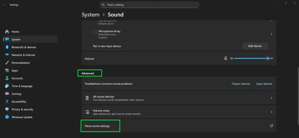This screenshot has height=138, width=299.
Task: Click the Apps icon in sidebar
Action: [7, 70]
